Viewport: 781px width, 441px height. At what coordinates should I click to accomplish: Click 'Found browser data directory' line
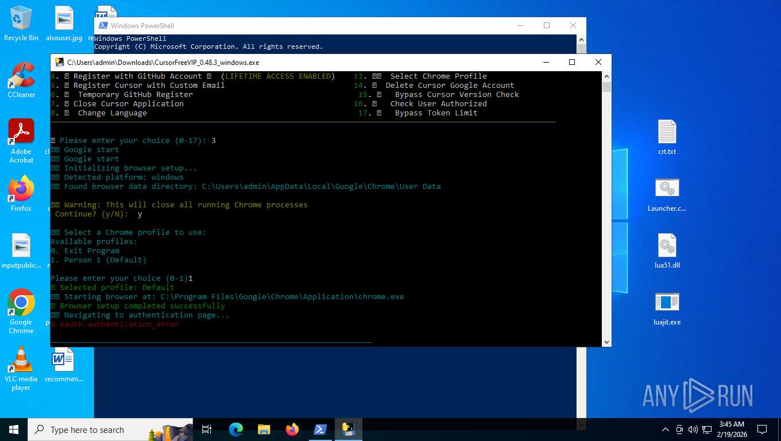tap(246, 187)
